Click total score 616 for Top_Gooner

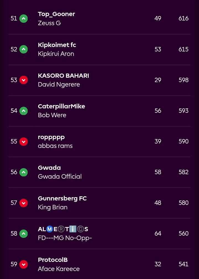[184, 19]
